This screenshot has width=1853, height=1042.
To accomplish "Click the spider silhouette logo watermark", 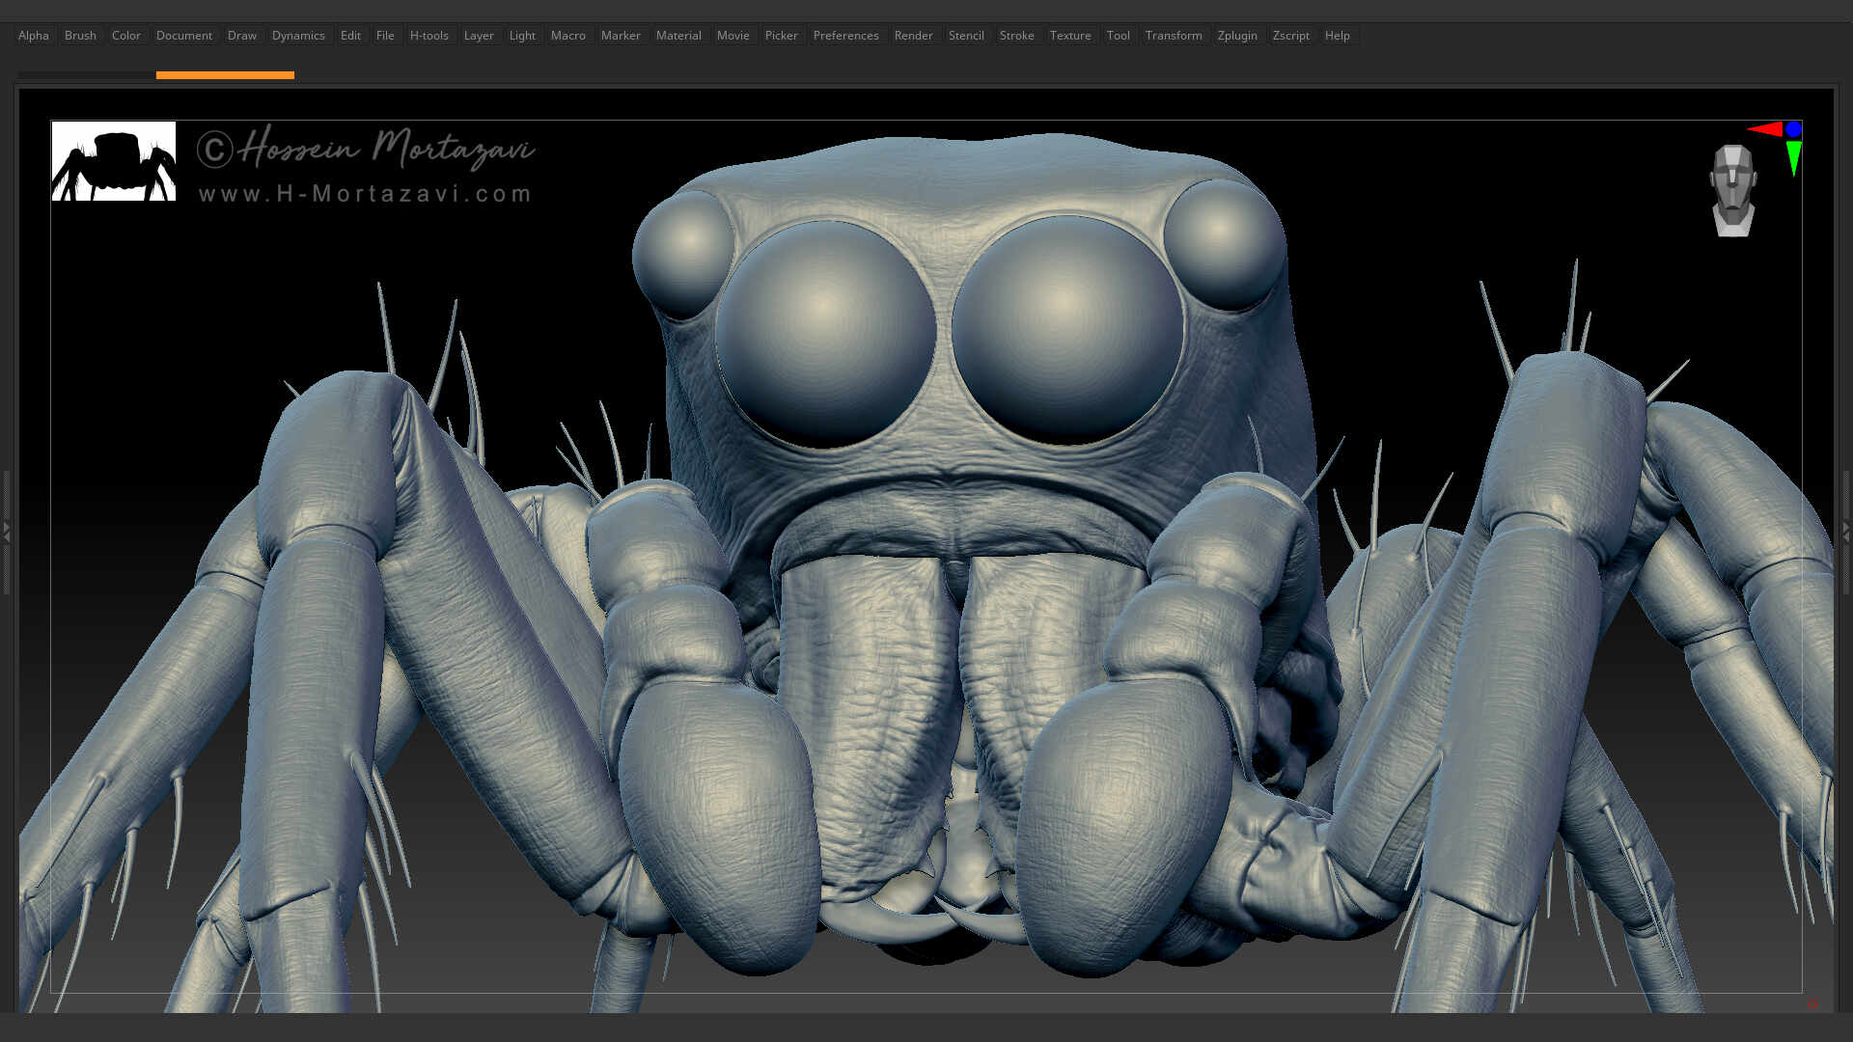I will [113, 162].
